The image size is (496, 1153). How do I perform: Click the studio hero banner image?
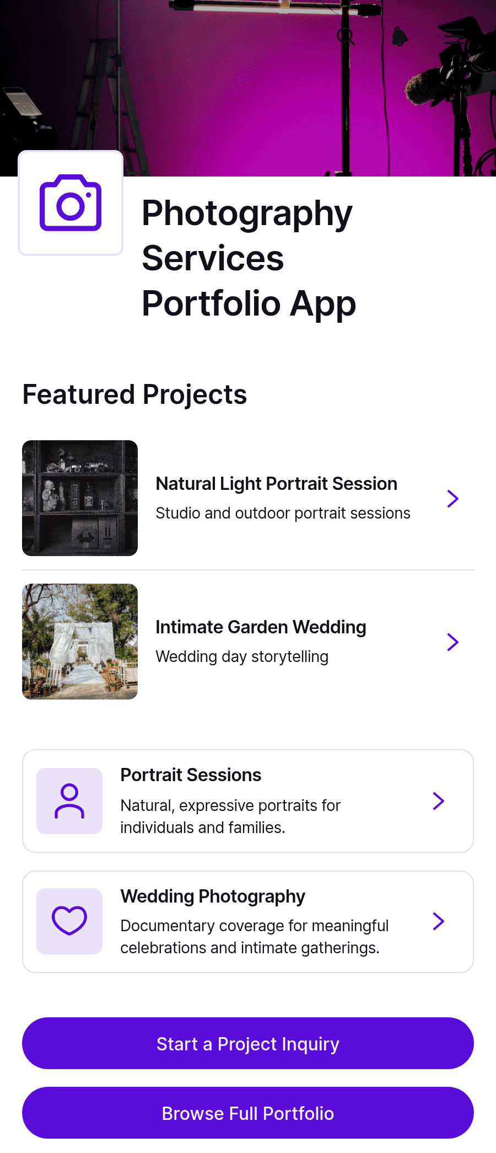[x=248, y=88]
